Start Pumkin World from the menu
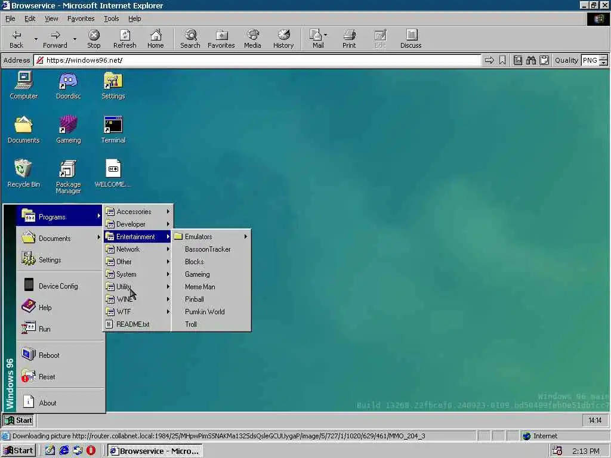This screenshot has height=458, width=611. [211, 311]
